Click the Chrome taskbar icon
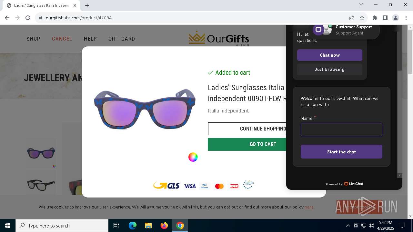Viewport: 413px width, 232px height. coord(180,226)
